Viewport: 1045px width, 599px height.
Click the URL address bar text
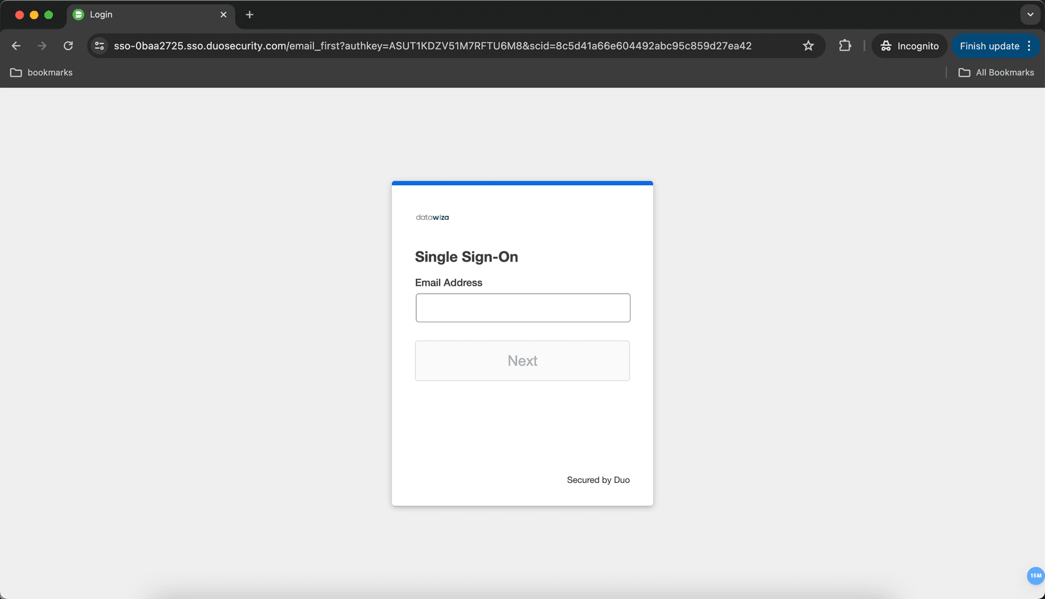[x=432, y=46]
